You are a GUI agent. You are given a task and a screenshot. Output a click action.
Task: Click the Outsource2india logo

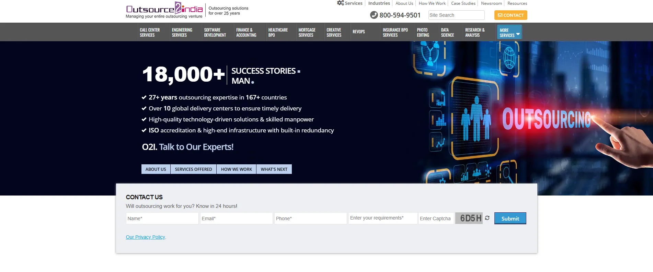(x=164, y=10)
